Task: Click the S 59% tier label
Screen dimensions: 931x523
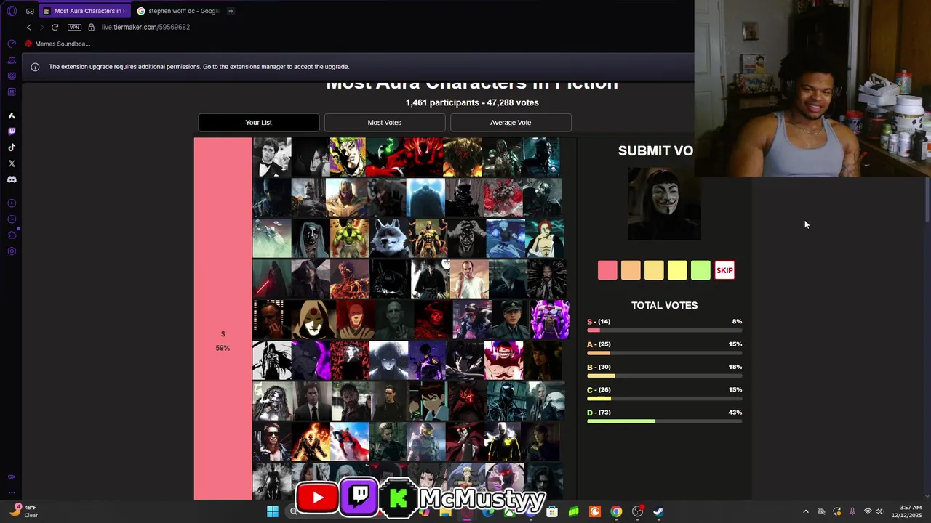Action: pos(223,341)
